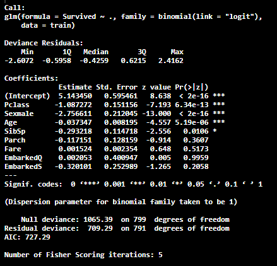Click the Parch row label
The height and width of the screenshot is (266, 277).
pos(15,140)
